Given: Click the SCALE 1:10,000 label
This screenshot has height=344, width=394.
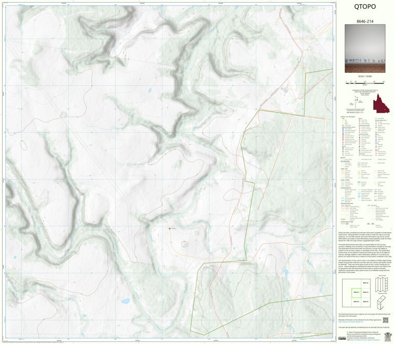Looking at the screenshot, I should (365, 76).
